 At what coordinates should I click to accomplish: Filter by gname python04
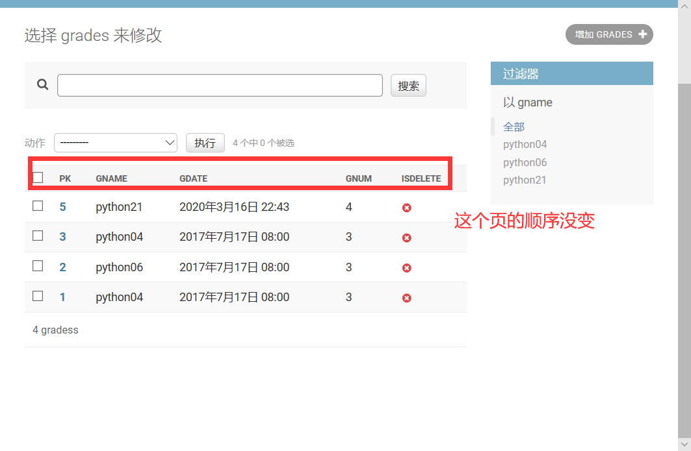point(525,144)
